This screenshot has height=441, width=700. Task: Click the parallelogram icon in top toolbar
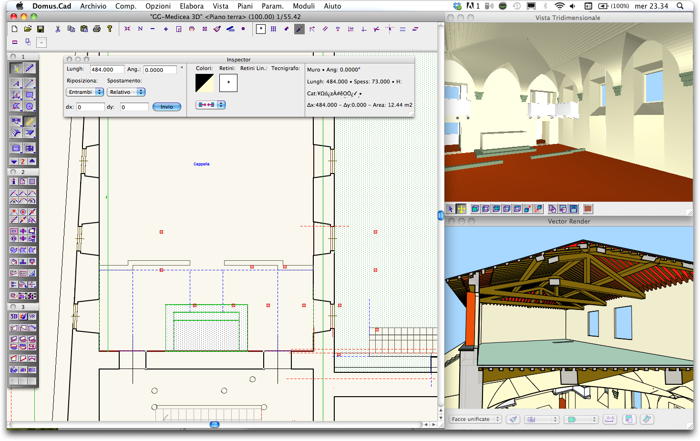(415, 29)
